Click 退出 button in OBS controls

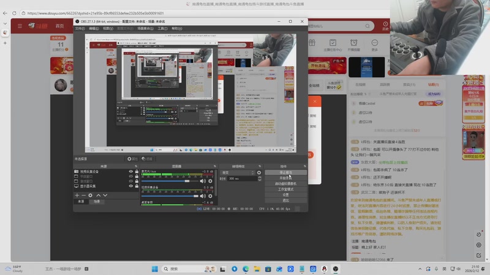(285, 200)
